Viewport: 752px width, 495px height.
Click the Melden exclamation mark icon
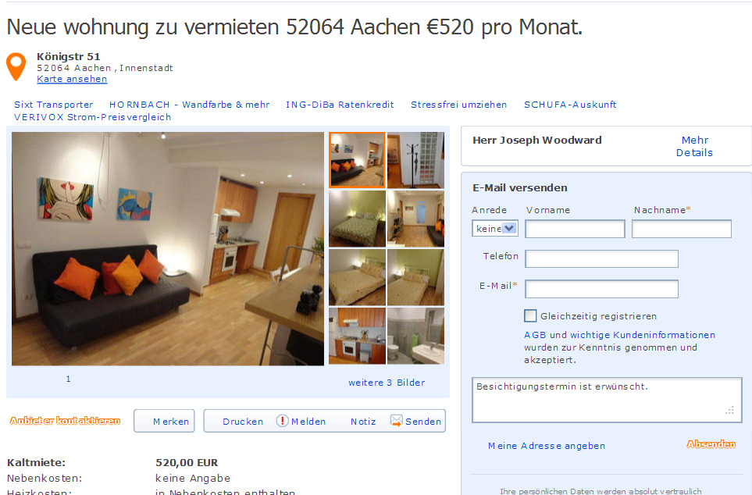coord(282,421)
